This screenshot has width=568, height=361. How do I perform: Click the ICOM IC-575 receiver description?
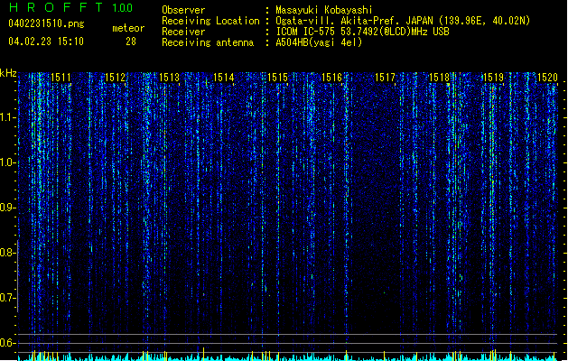[362, 32]
